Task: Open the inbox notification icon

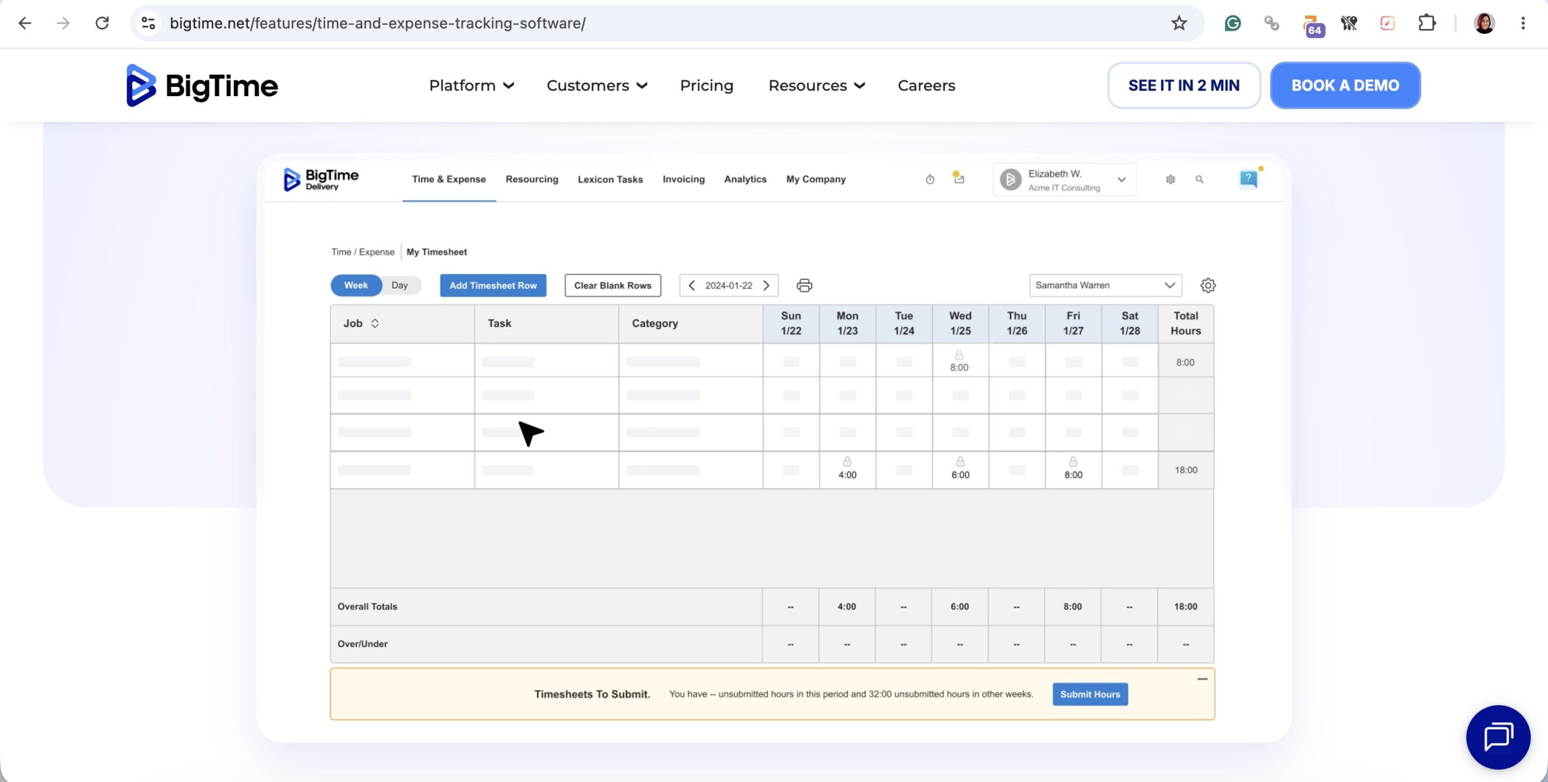Action: pyautogui.click(x=958, y=178)
